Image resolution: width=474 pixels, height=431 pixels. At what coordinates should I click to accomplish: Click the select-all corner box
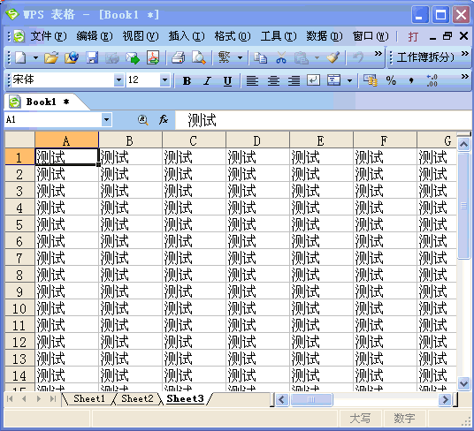19,140
